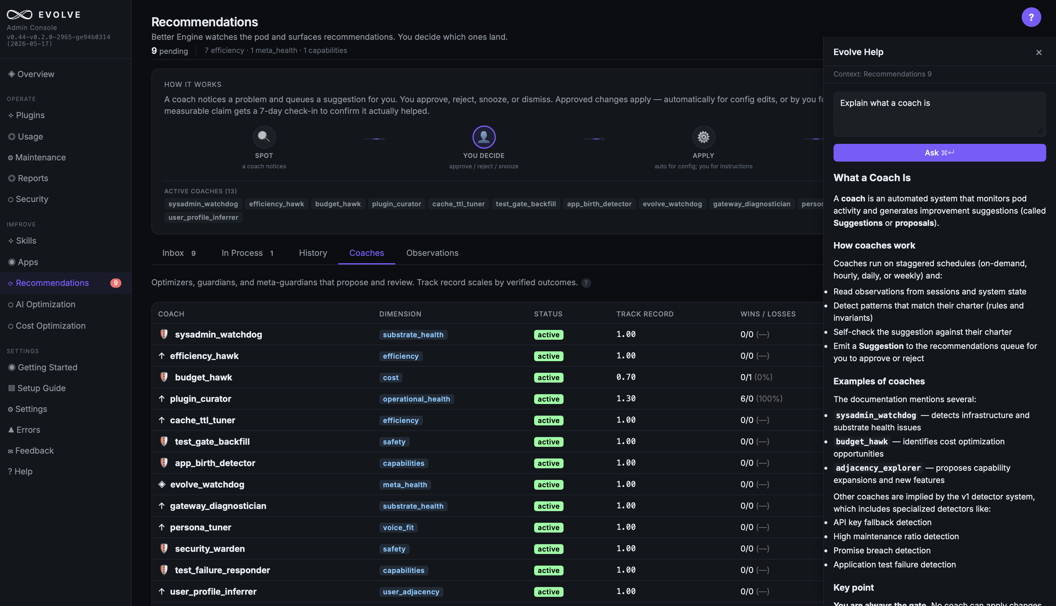Click the 6/0 (100%) wins/losses cell
The image size is (1056, 606).
pyautogui.click(x=762, y=399)
